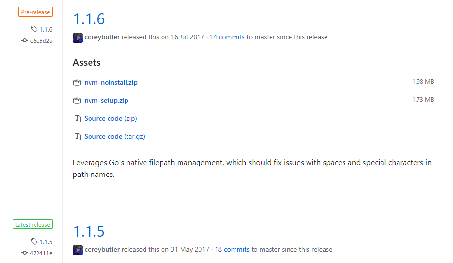Click the tag icon next to 1.1.6

click(34, 29)
